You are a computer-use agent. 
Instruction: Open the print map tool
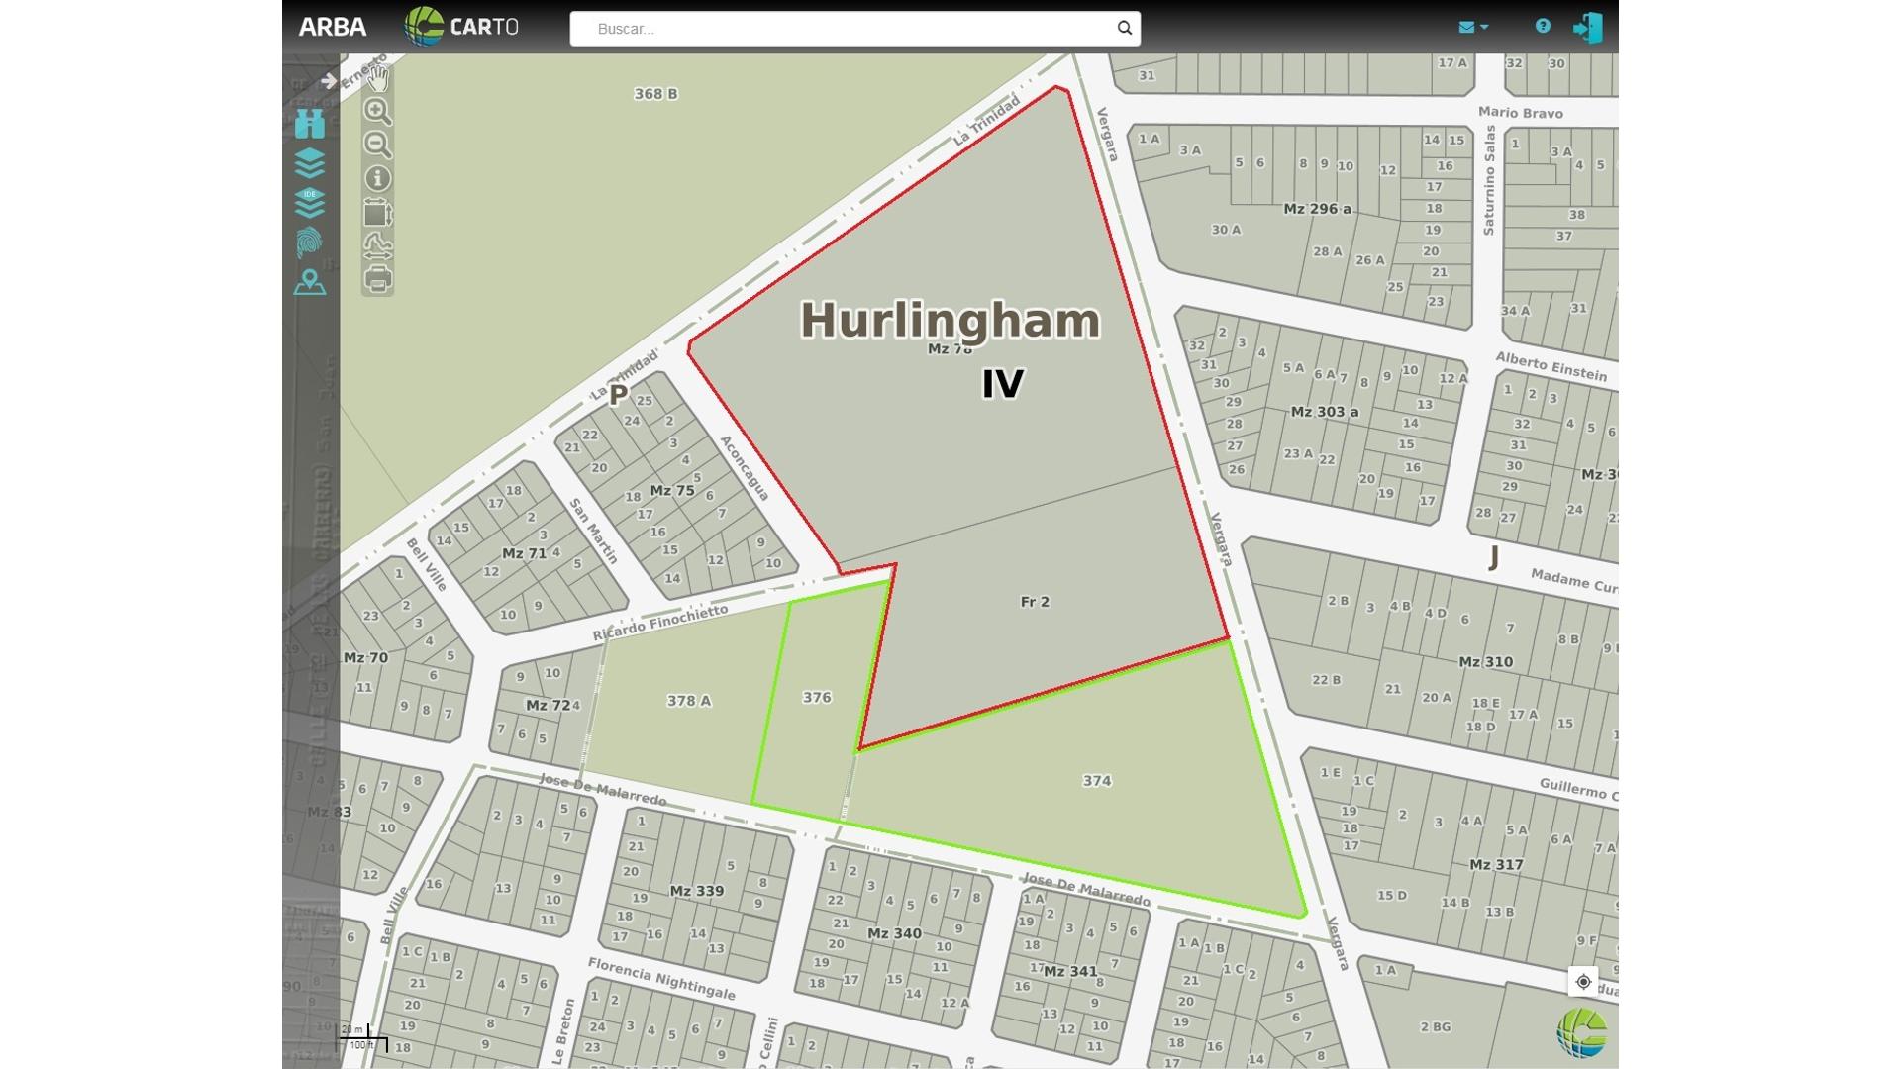pyautogui.click(x=377, y=279)
